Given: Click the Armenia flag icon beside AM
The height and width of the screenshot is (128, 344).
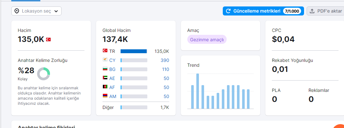Looking at the screenshot, I should tap(105, 96).
